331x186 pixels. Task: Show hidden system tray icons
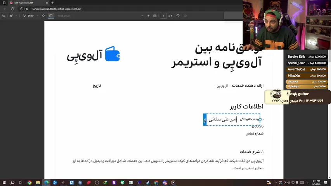click(276, 183)
